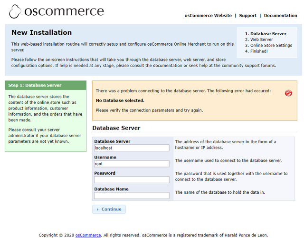
Task: Click the Username field label
Action: coord(105,157)
